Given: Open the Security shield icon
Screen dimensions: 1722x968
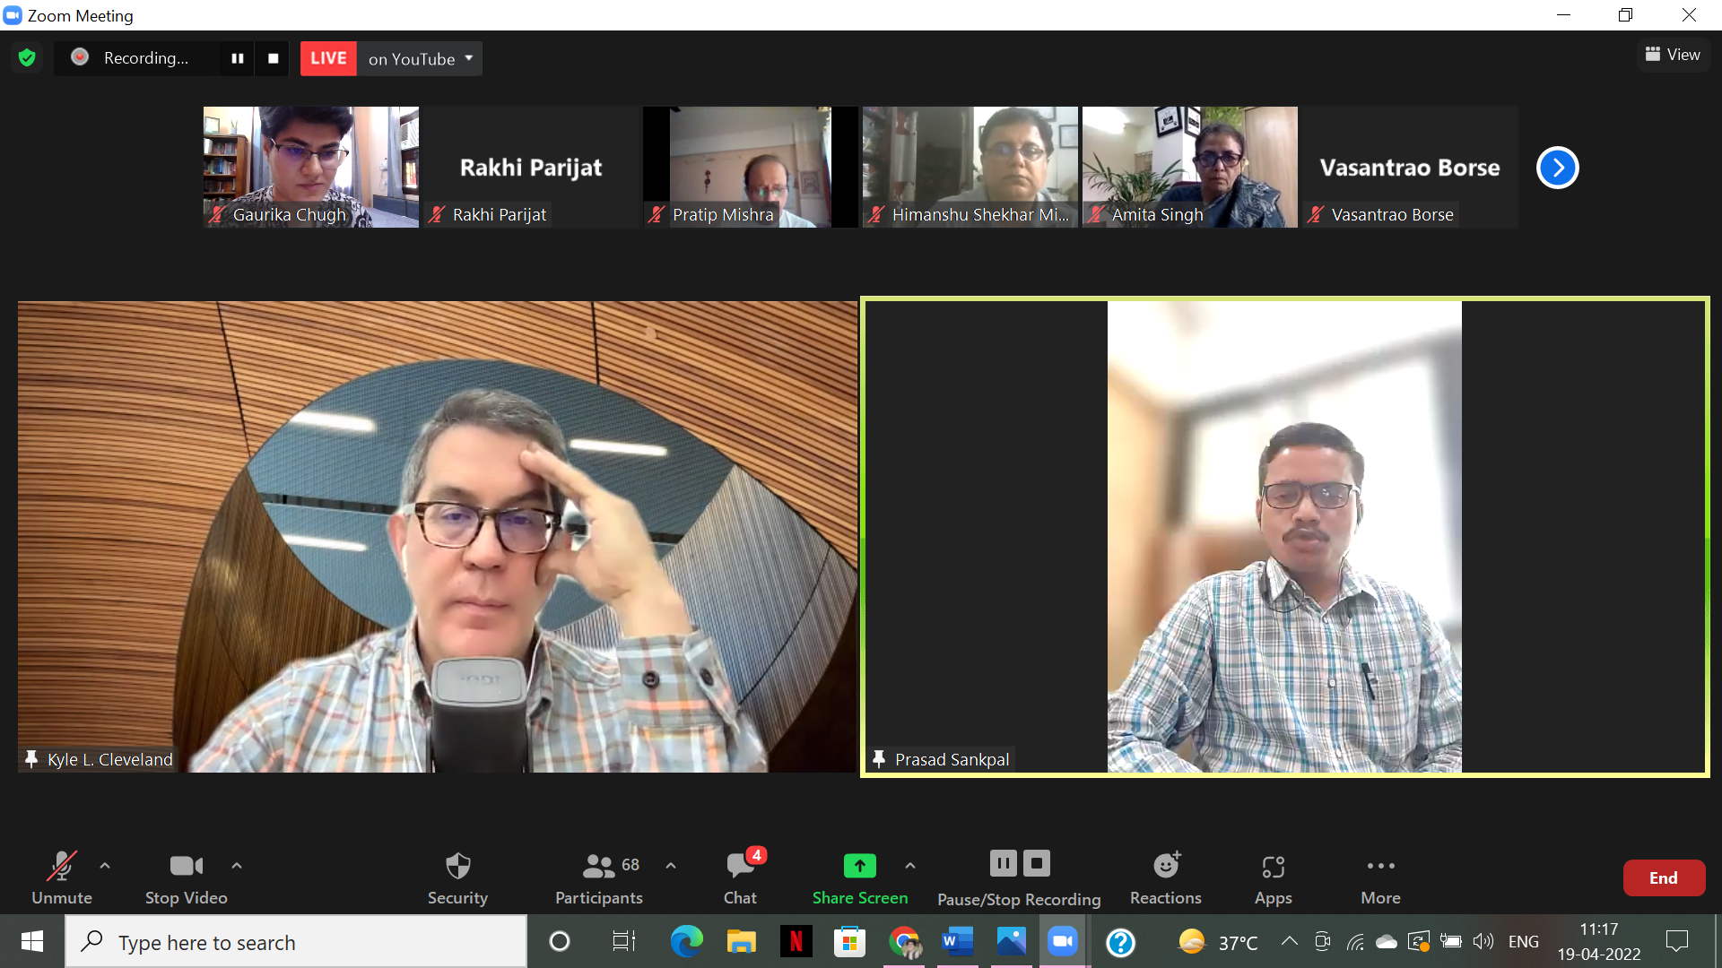Looking at the screenshot, I should pos(457,867).
